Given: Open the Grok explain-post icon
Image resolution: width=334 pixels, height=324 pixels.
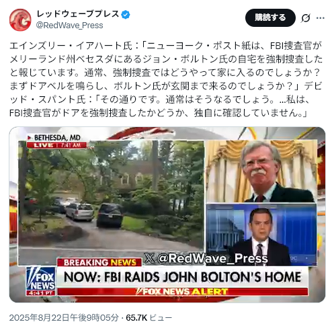Looking at the screenshot, I should [x=306, y=18].
